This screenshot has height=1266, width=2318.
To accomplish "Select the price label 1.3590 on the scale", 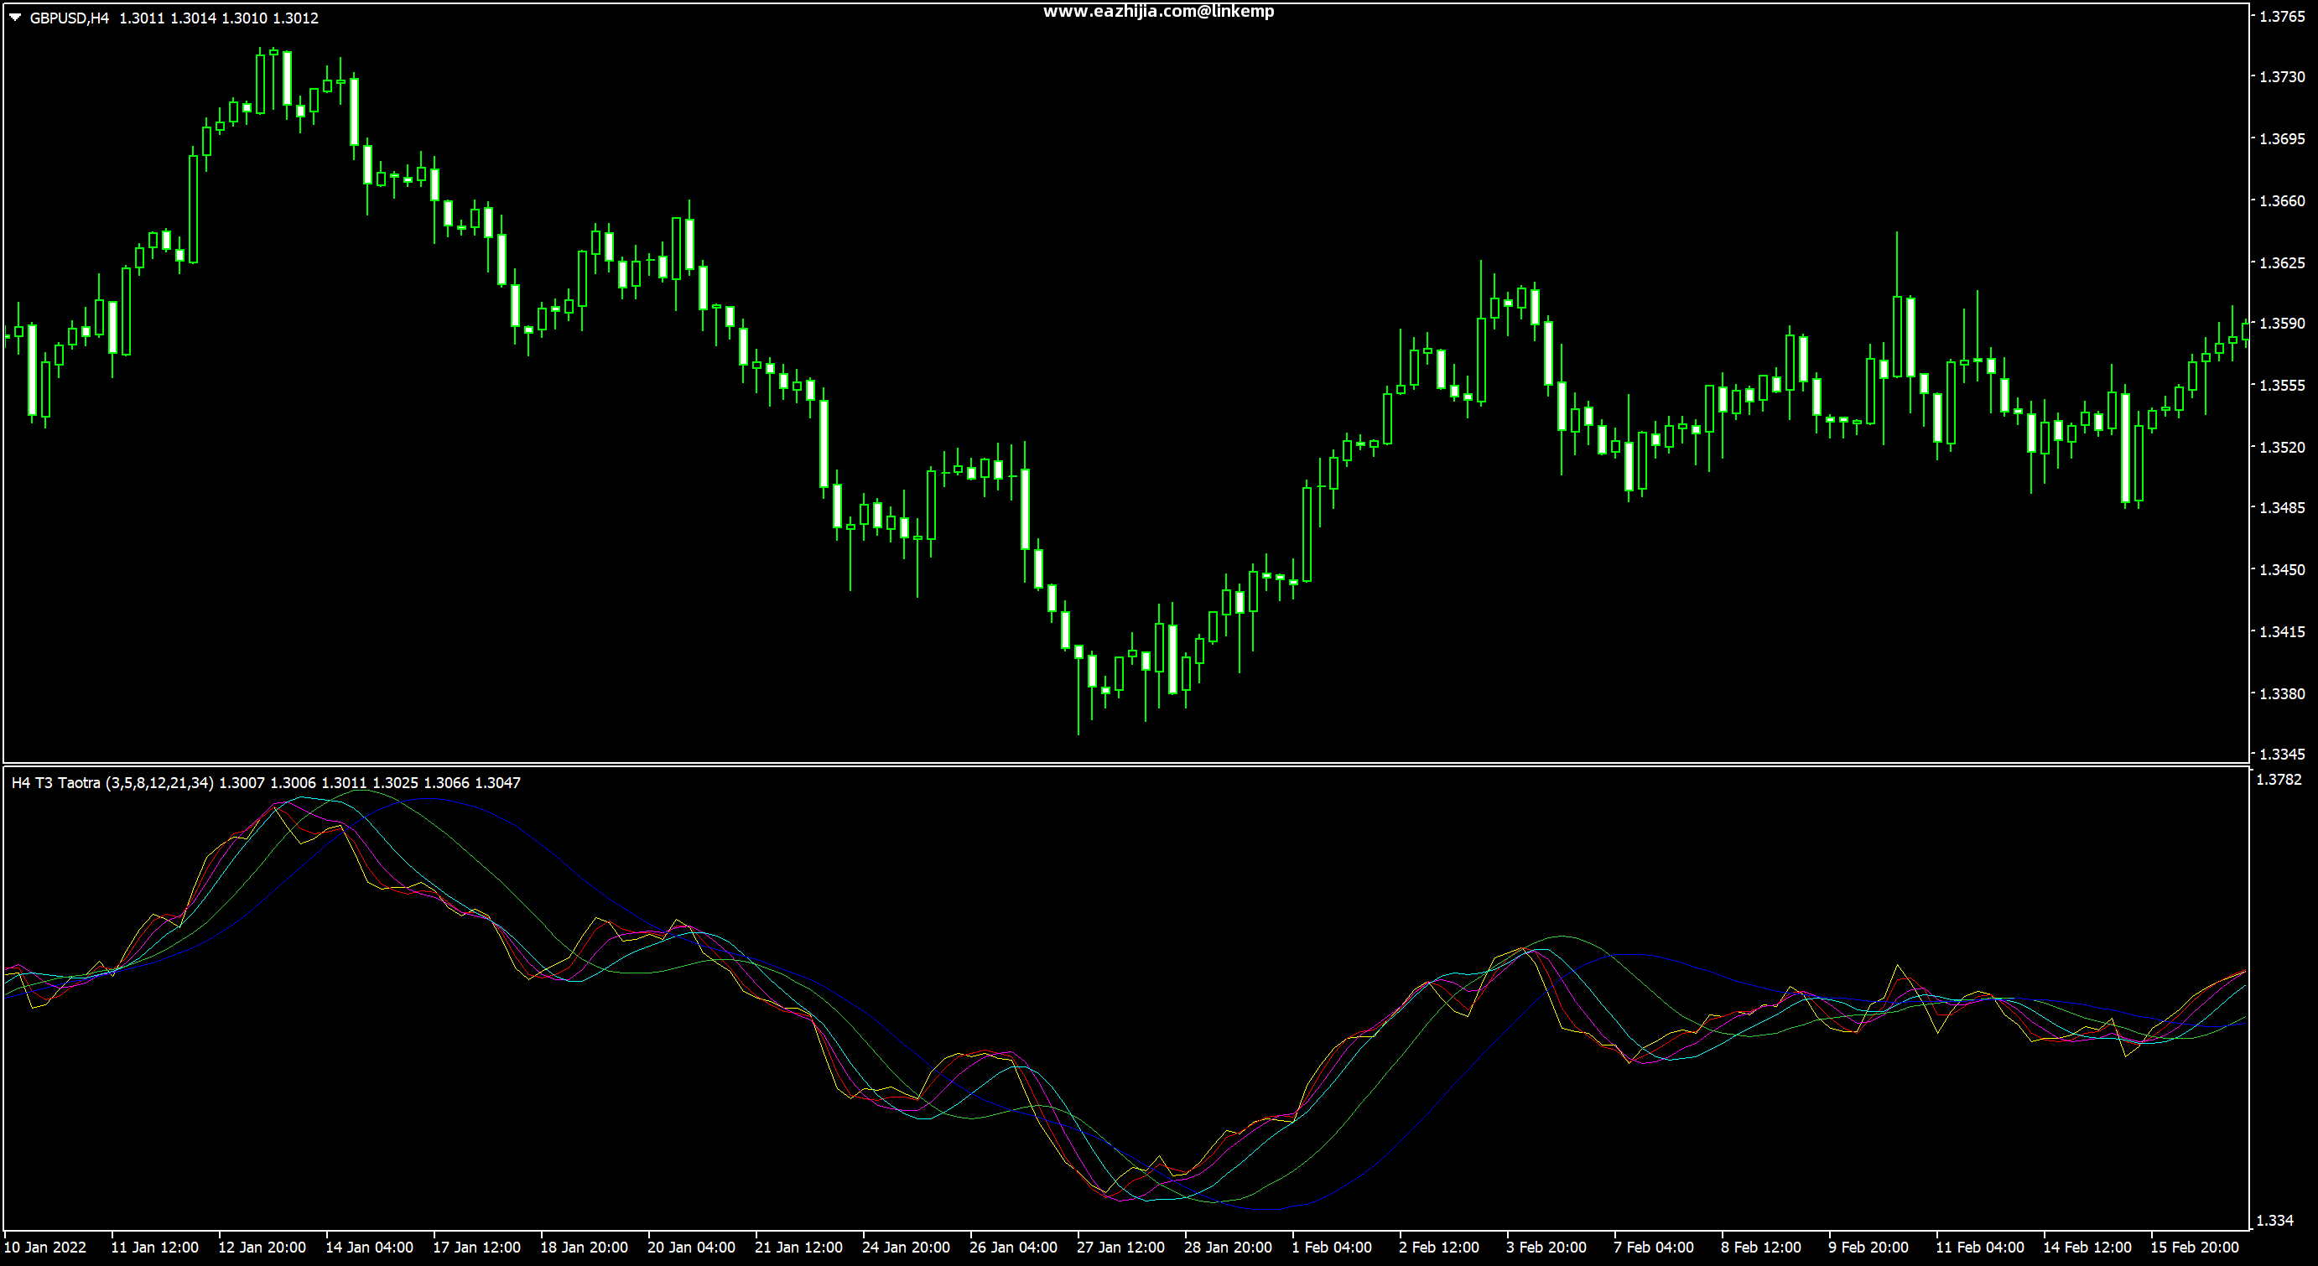I will [x=2283, y=324].
